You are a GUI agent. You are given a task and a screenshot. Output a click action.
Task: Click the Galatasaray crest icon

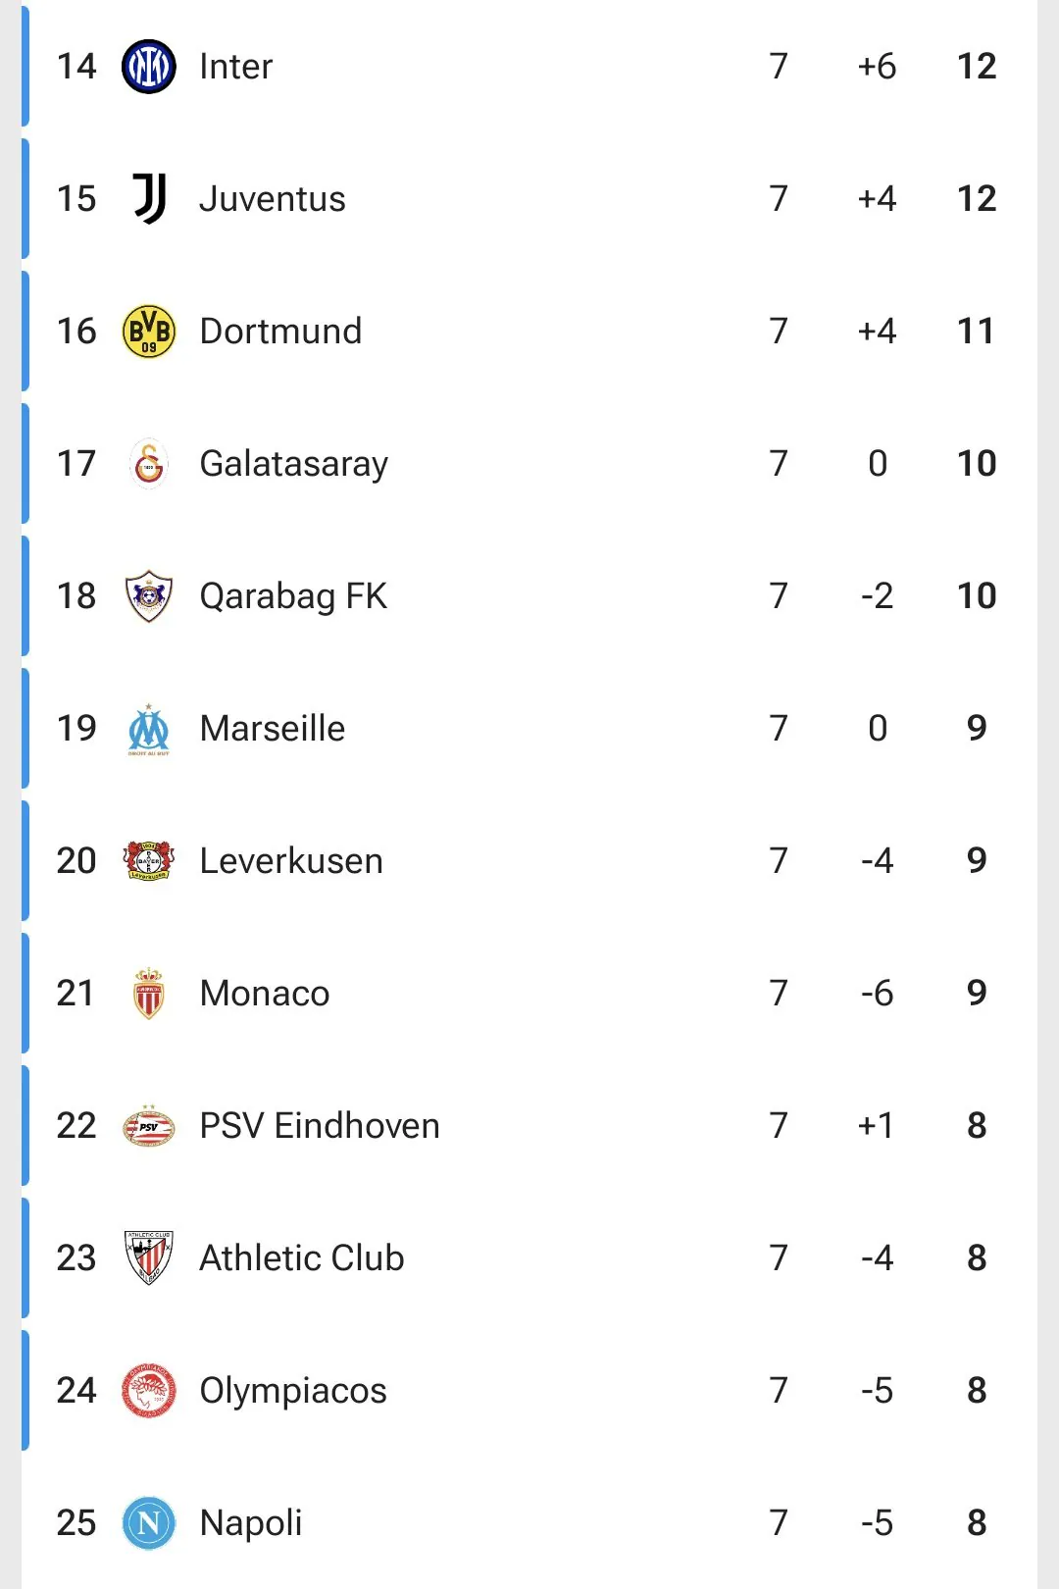(x=149, y=464)
